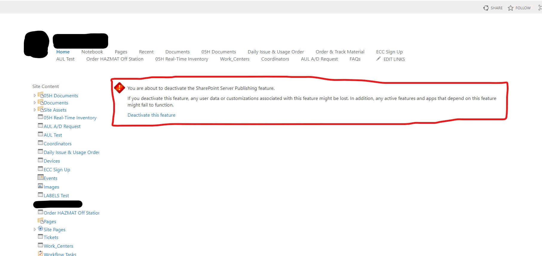Click the 05H Real-Time Inventory list icon
Screen dimensions: 542x256
40,117
